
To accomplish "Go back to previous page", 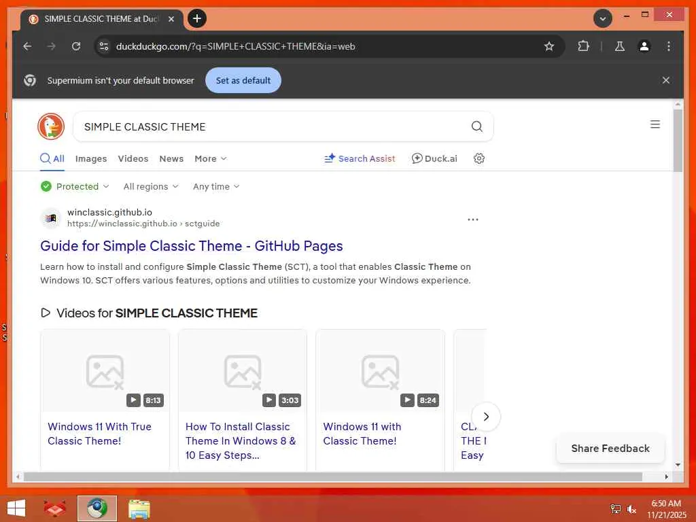I will coord(27,46).
